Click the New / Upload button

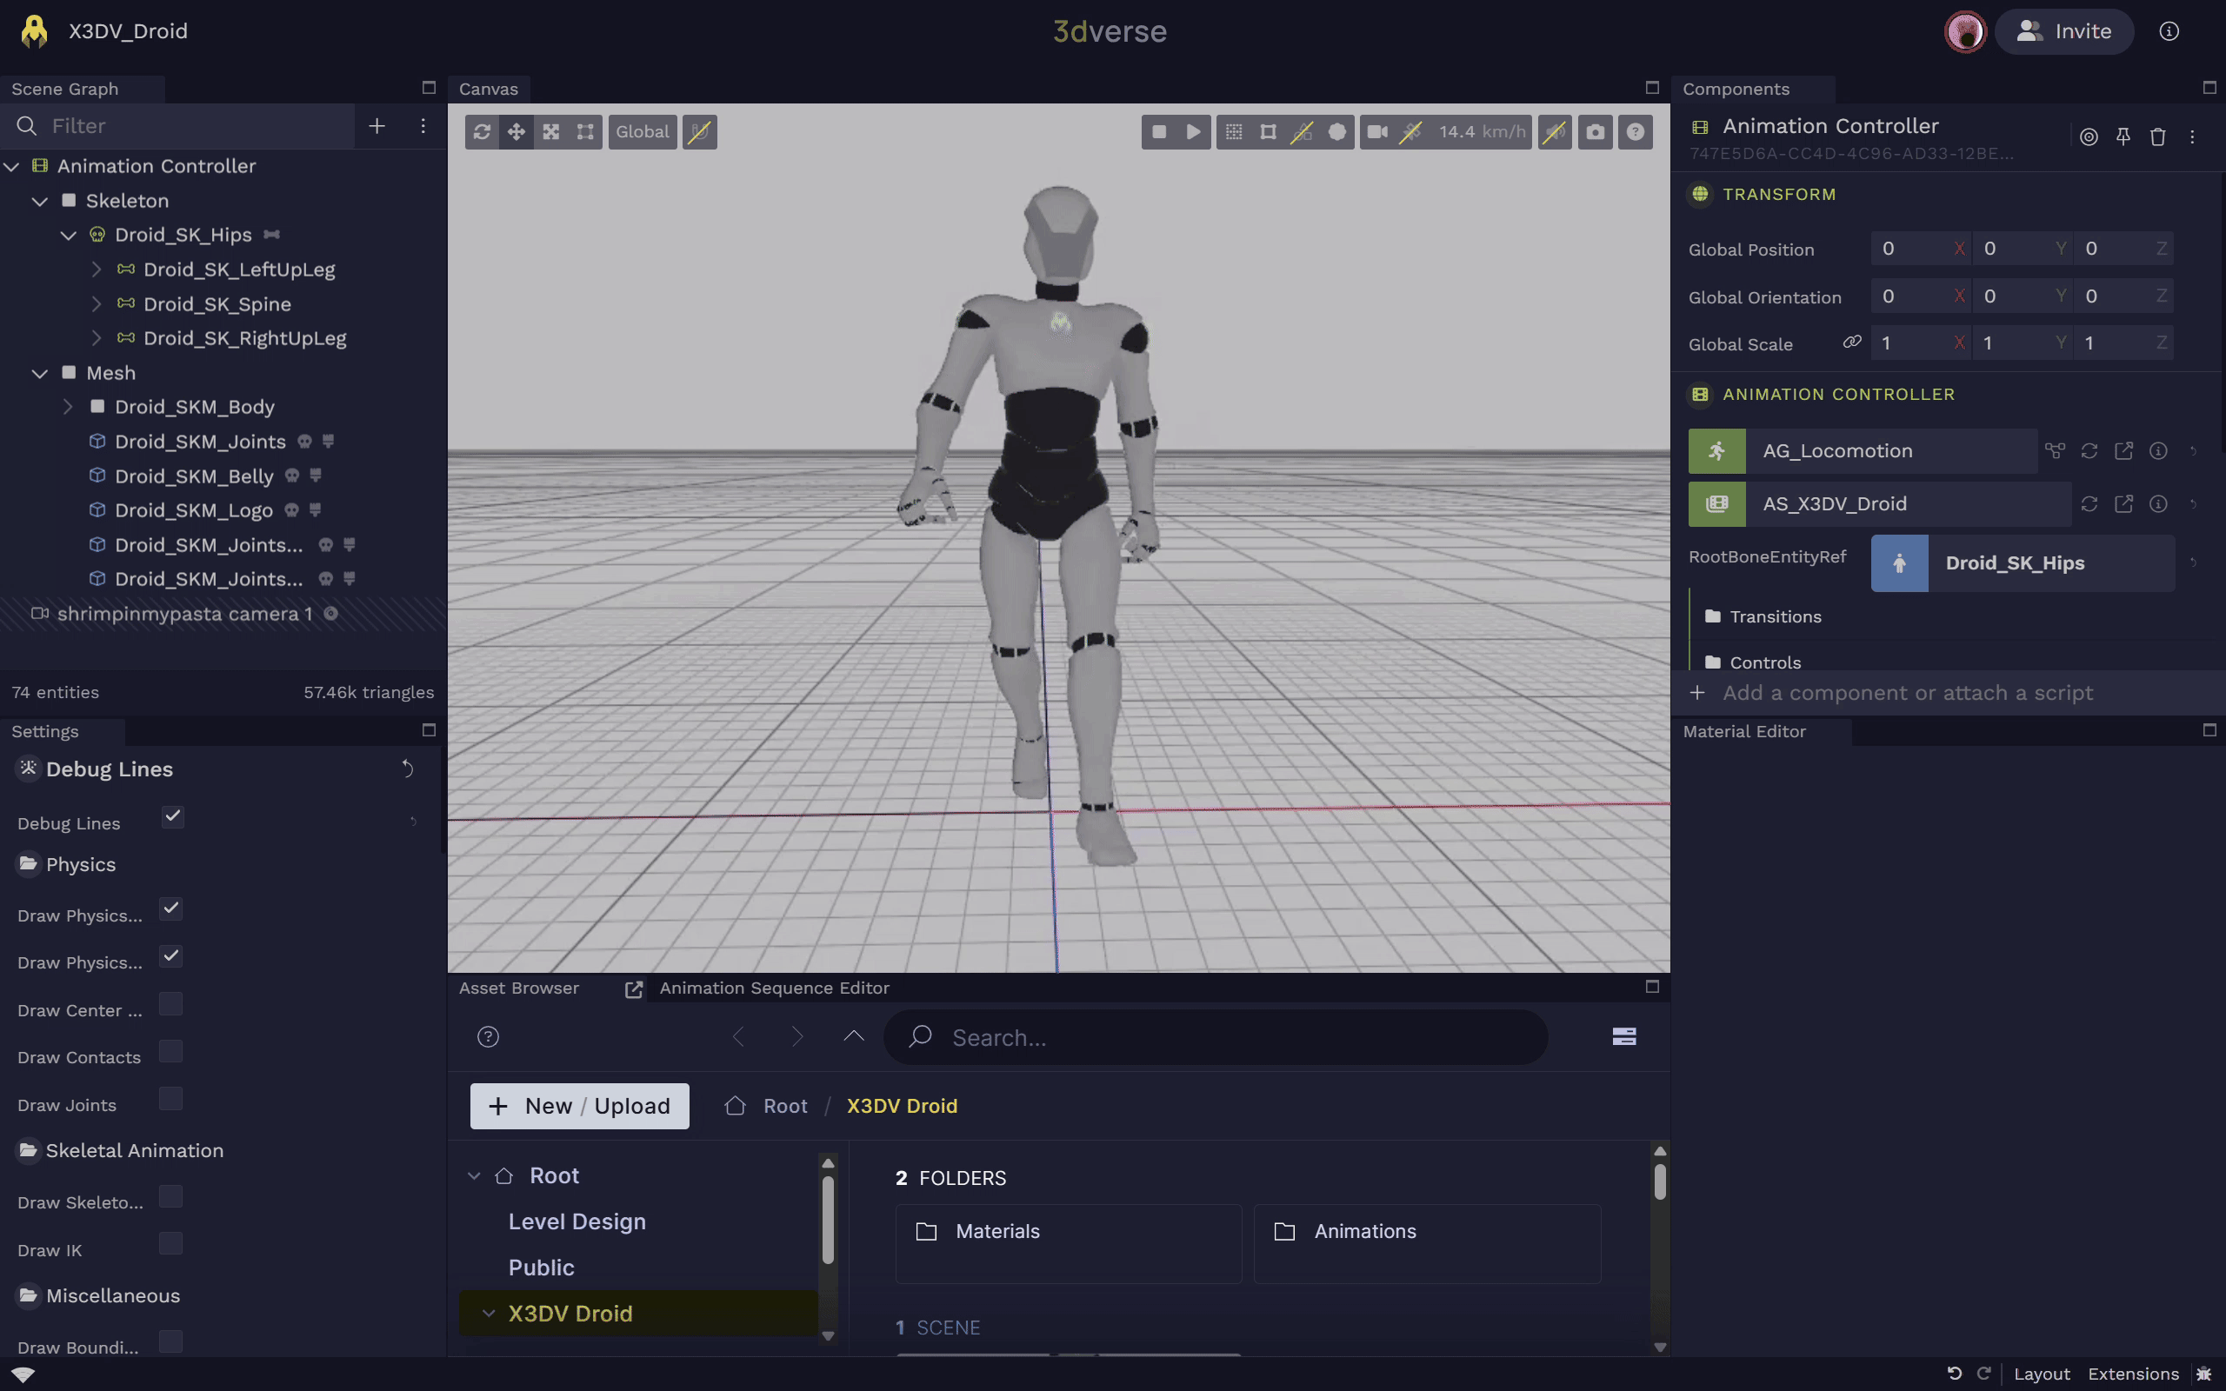(x=579, y=1106)
